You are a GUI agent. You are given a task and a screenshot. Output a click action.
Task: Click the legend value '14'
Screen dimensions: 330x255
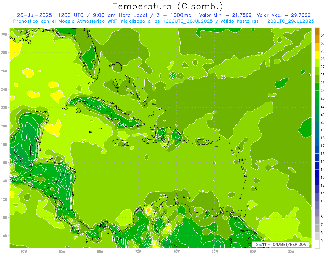(x=323, y=169)
